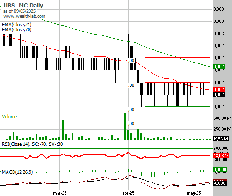Click the black last price value tag
This screenshot has height=196, width=232.
pos(219,94)
